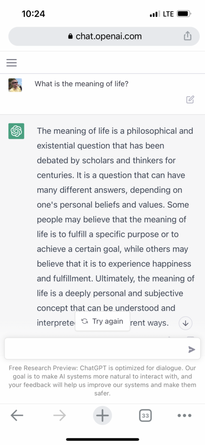Tap the Free Research Preview disclaimer text
The width and height of the screenshot is (205, 445).
pos(102,381)
